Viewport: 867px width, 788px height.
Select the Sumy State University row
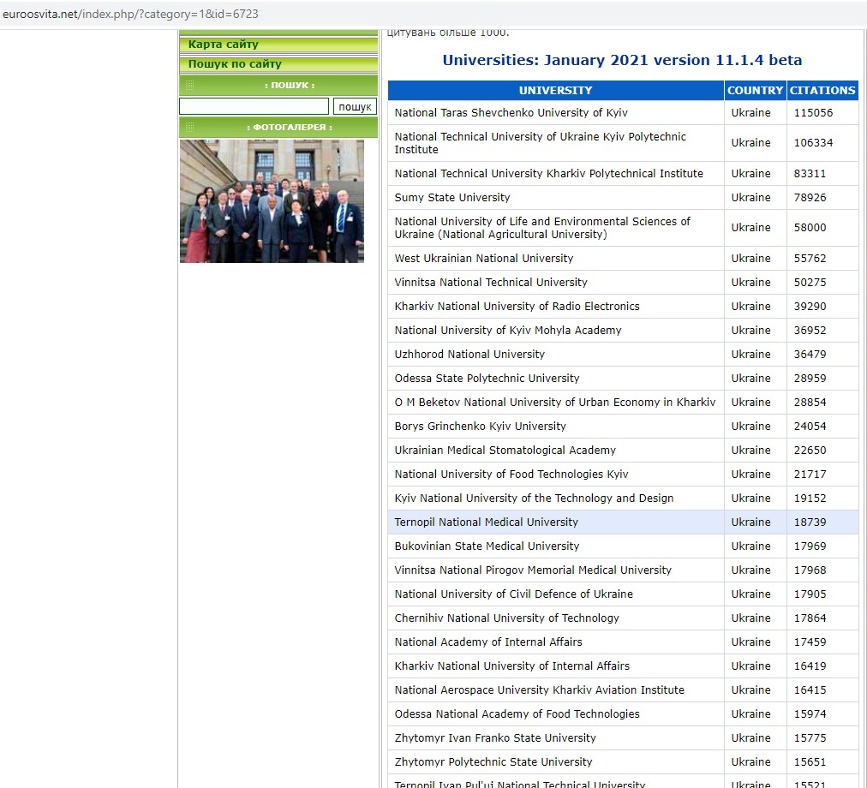(x=452, y=198)
